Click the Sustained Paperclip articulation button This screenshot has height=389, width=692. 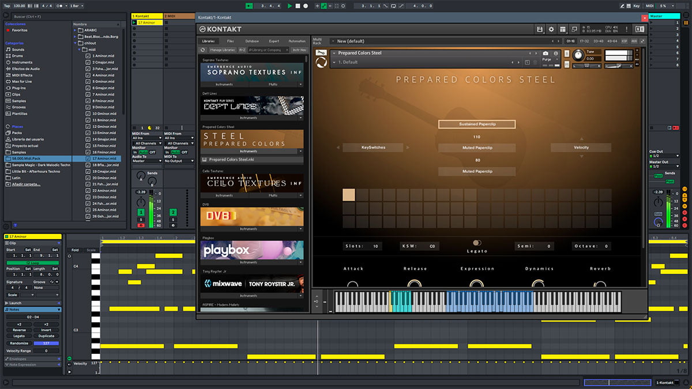[476, 124]
